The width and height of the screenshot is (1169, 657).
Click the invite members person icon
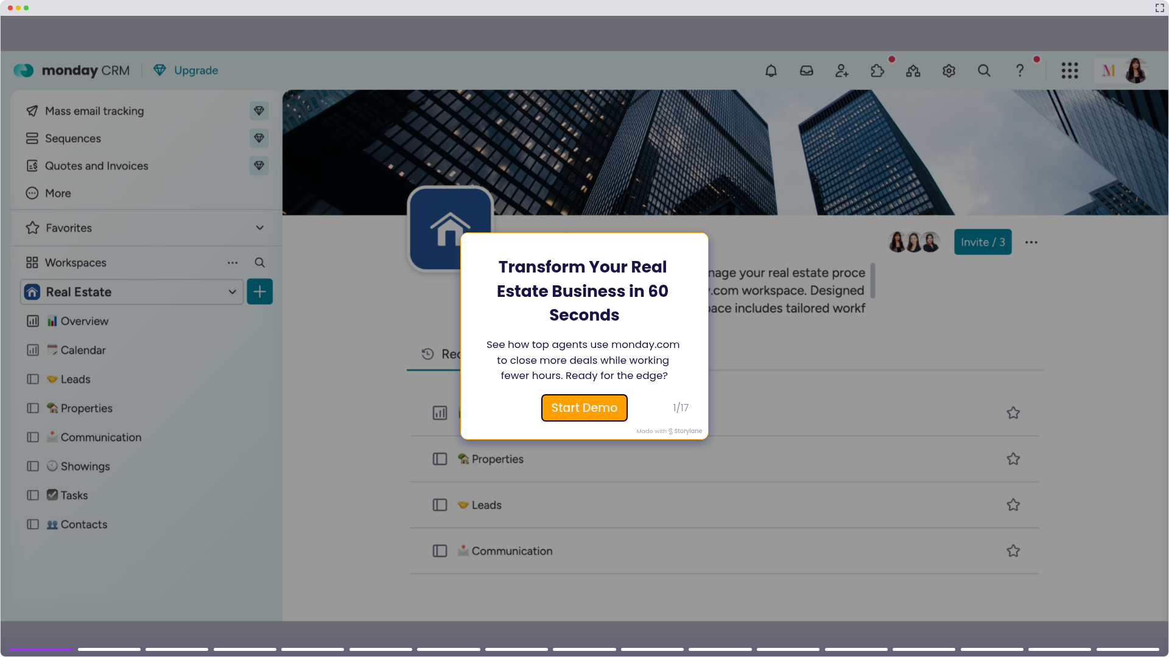click(841, 71)
